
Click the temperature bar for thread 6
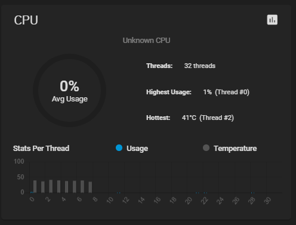82,186
